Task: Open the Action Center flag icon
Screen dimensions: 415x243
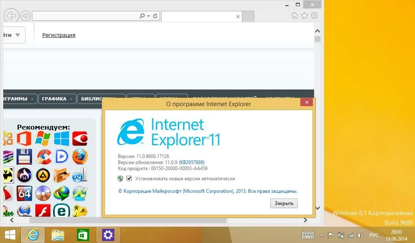Action: 331,235
